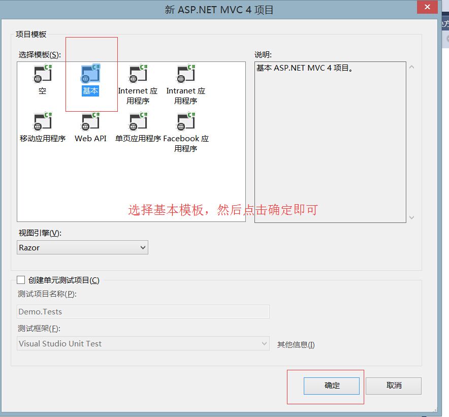
Task: Click the description box down scroll arrow
Action: tap(412, 217)
